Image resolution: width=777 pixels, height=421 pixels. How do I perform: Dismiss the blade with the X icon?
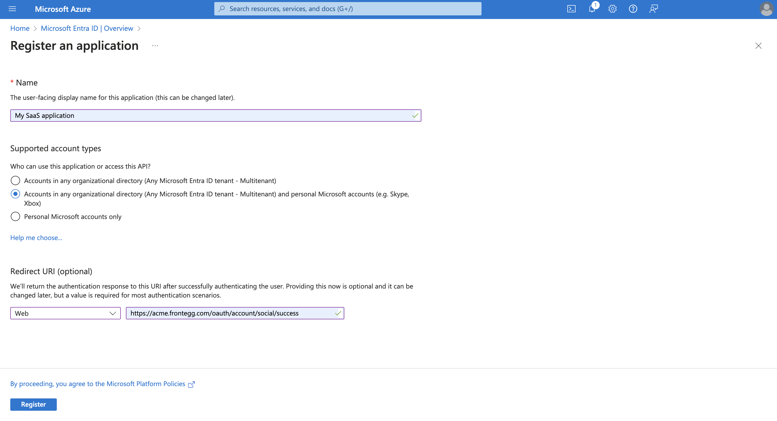pyautogui.click(x=758, y=46)
